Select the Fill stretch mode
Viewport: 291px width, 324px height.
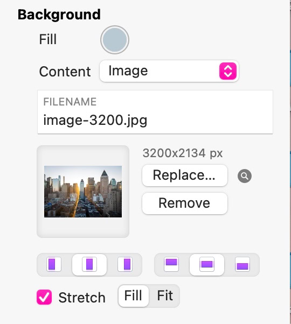click(x=134, y=295)
